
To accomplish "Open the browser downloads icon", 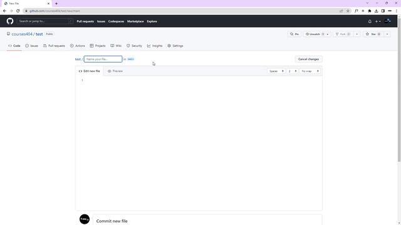I will pyautogui.click(x=376, y=11).
